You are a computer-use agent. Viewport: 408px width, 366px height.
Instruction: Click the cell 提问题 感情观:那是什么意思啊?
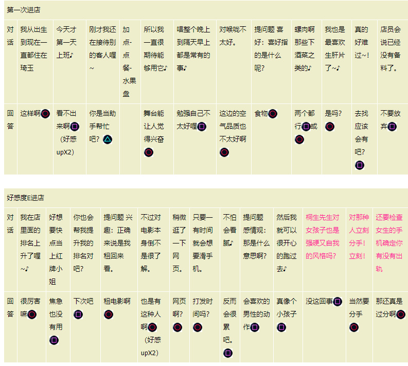pyautogui.click(x=257, y=250)
